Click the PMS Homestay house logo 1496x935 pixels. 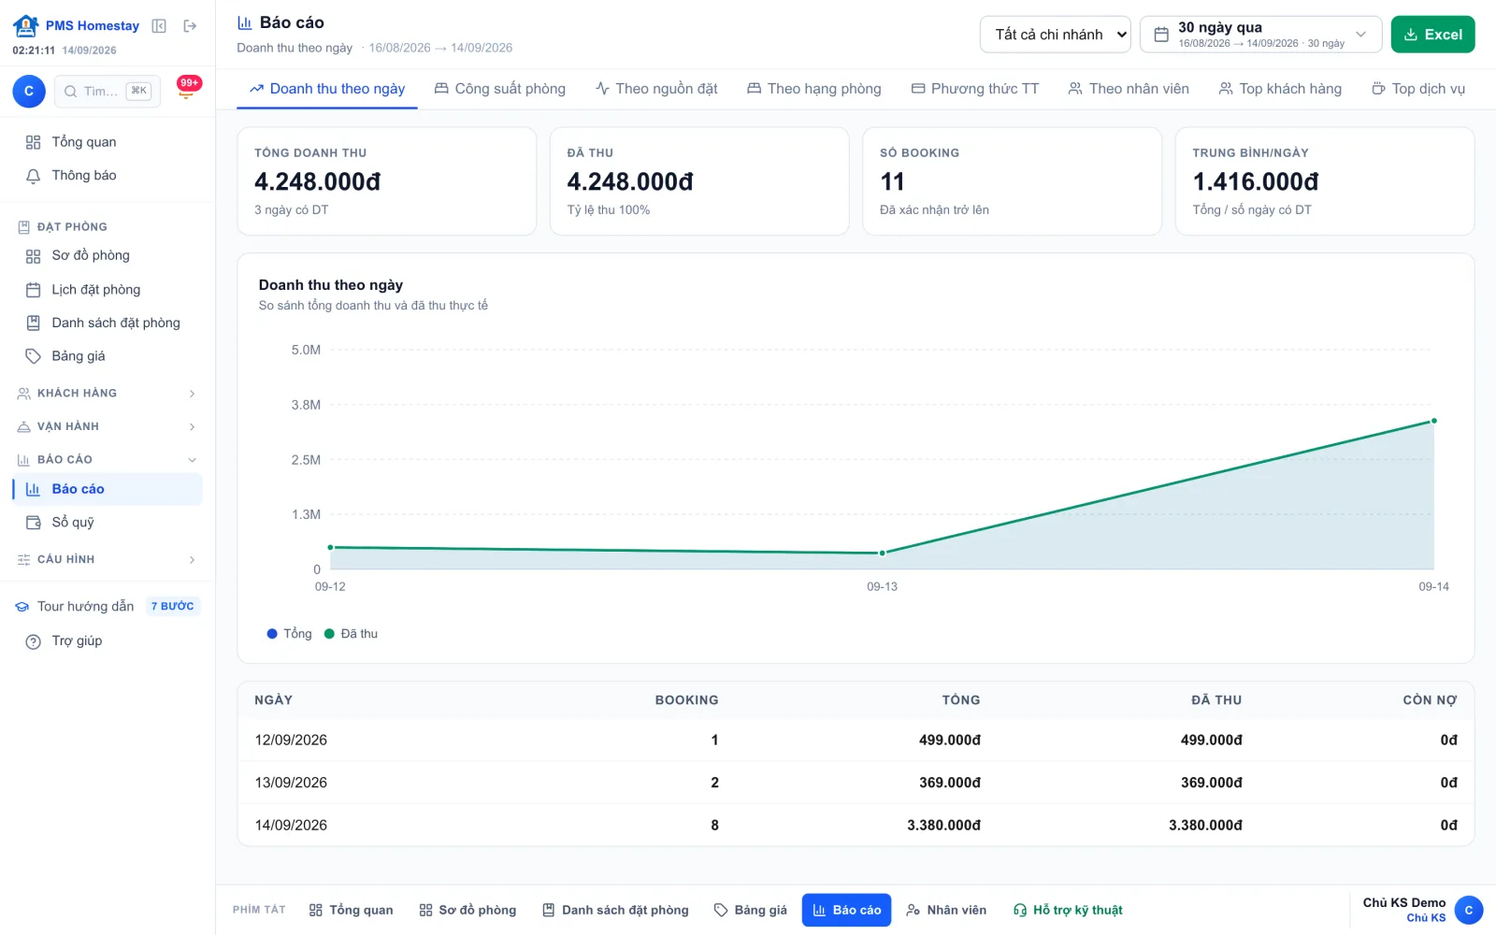click(x=26, y=26)
